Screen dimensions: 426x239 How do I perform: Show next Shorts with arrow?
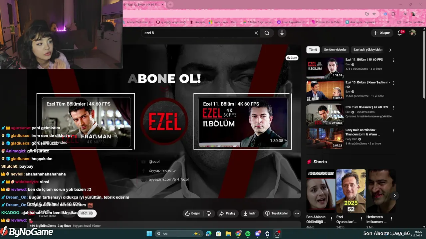[x=394, y=196]
